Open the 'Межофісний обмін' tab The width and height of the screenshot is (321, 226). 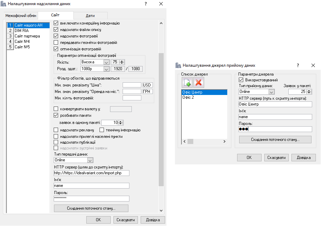tap(21, 16)
